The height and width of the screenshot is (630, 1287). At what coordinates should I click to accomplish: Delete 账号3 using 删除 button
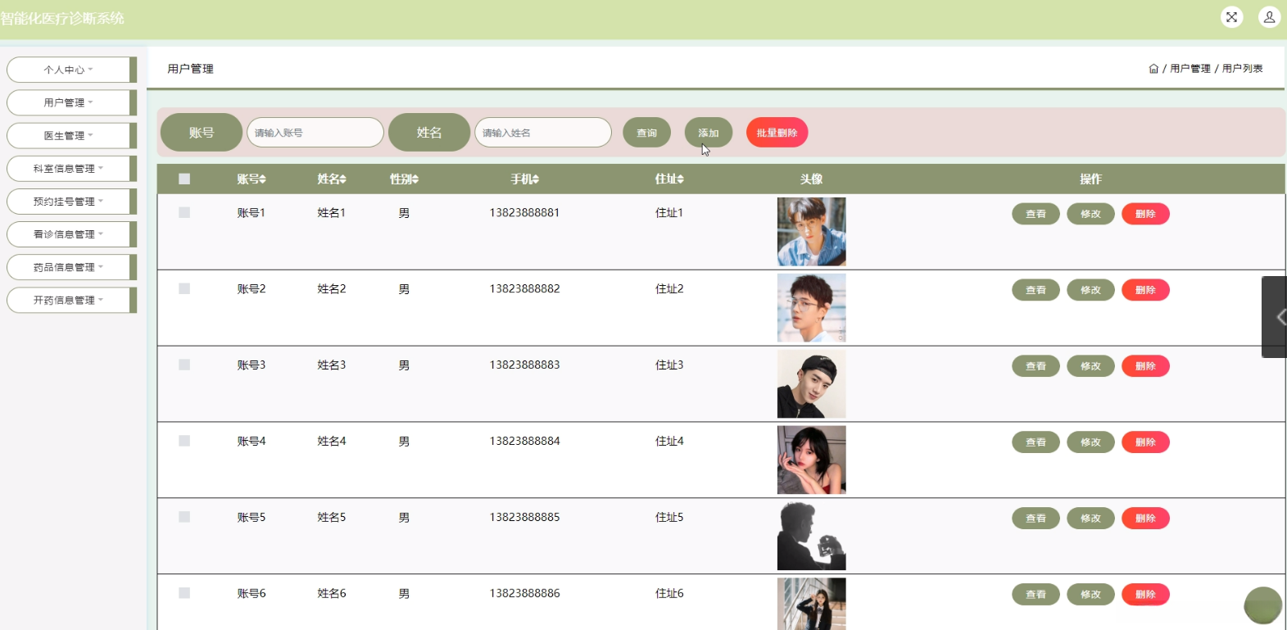click(1145, 366)
